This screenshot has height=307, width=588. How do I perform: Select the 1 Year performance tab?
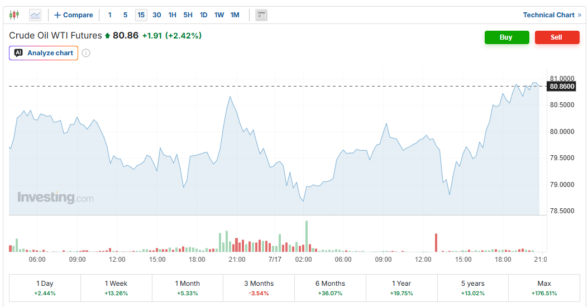point(401,288)
